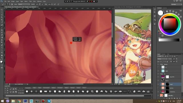Screen dimensions: 183x103
Task: Open the workspace switcher dropdown
Action: (176, 4)
